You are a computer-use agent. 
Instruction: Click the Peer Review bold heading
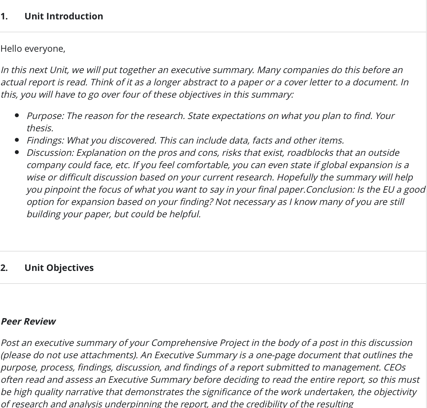pyautogui.click(x=28, y=321)
